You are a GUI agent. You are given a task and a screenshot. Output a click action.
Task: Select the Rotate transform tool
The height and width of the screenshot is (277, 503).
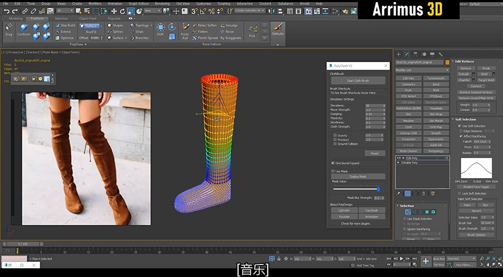122,11
